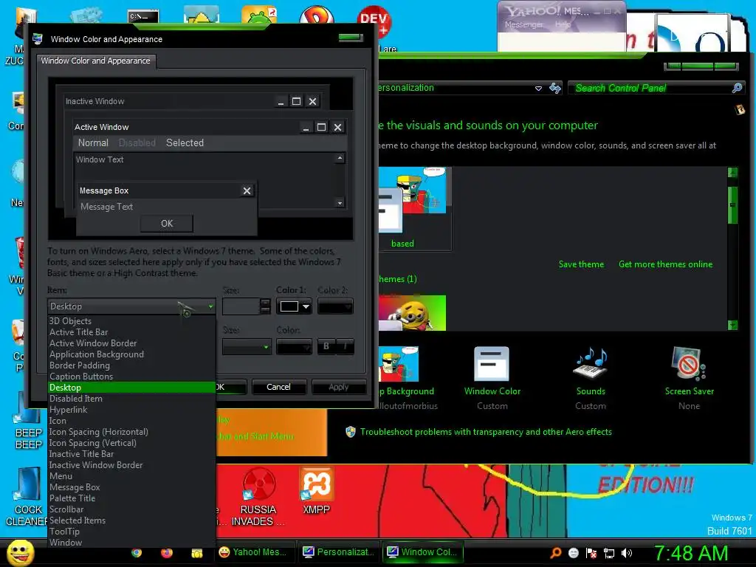Screen dimensions: 756x567
Task: Open the address bar history dropdown
Action: pyautogui.click(x=538, y=89)
